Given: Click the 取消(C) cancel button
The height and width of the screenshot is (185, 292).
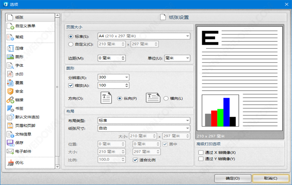Looking at the screenshot, I should [271, 178].
